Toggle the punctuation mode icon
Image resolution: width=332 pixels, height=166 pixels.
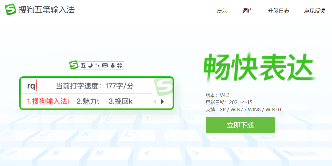coord(97,65)
